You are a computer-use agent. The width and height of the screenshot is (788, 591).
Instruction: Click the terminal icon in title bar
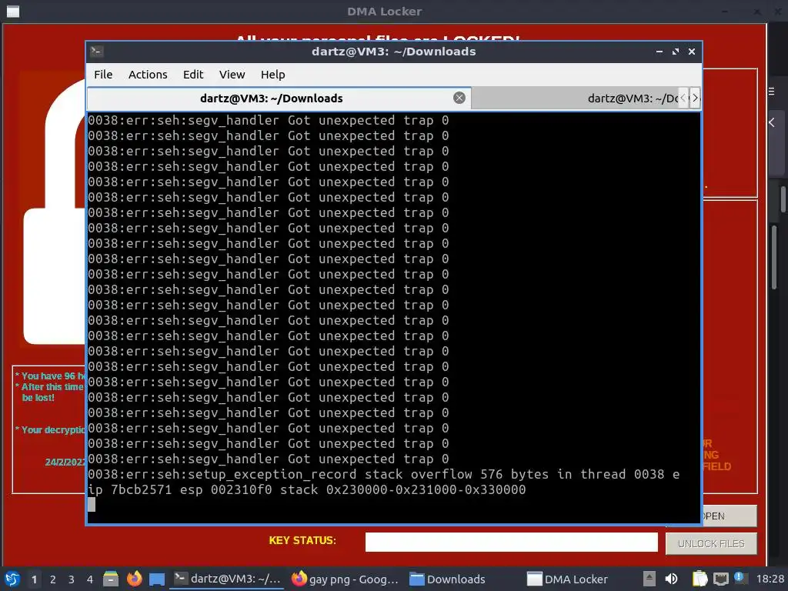96,52
